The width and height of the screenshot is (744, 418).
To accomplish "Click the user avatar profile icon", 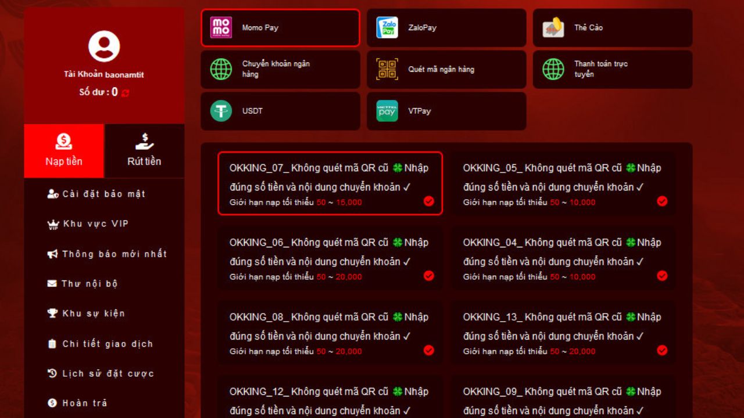I will click(x=104, y=46).
